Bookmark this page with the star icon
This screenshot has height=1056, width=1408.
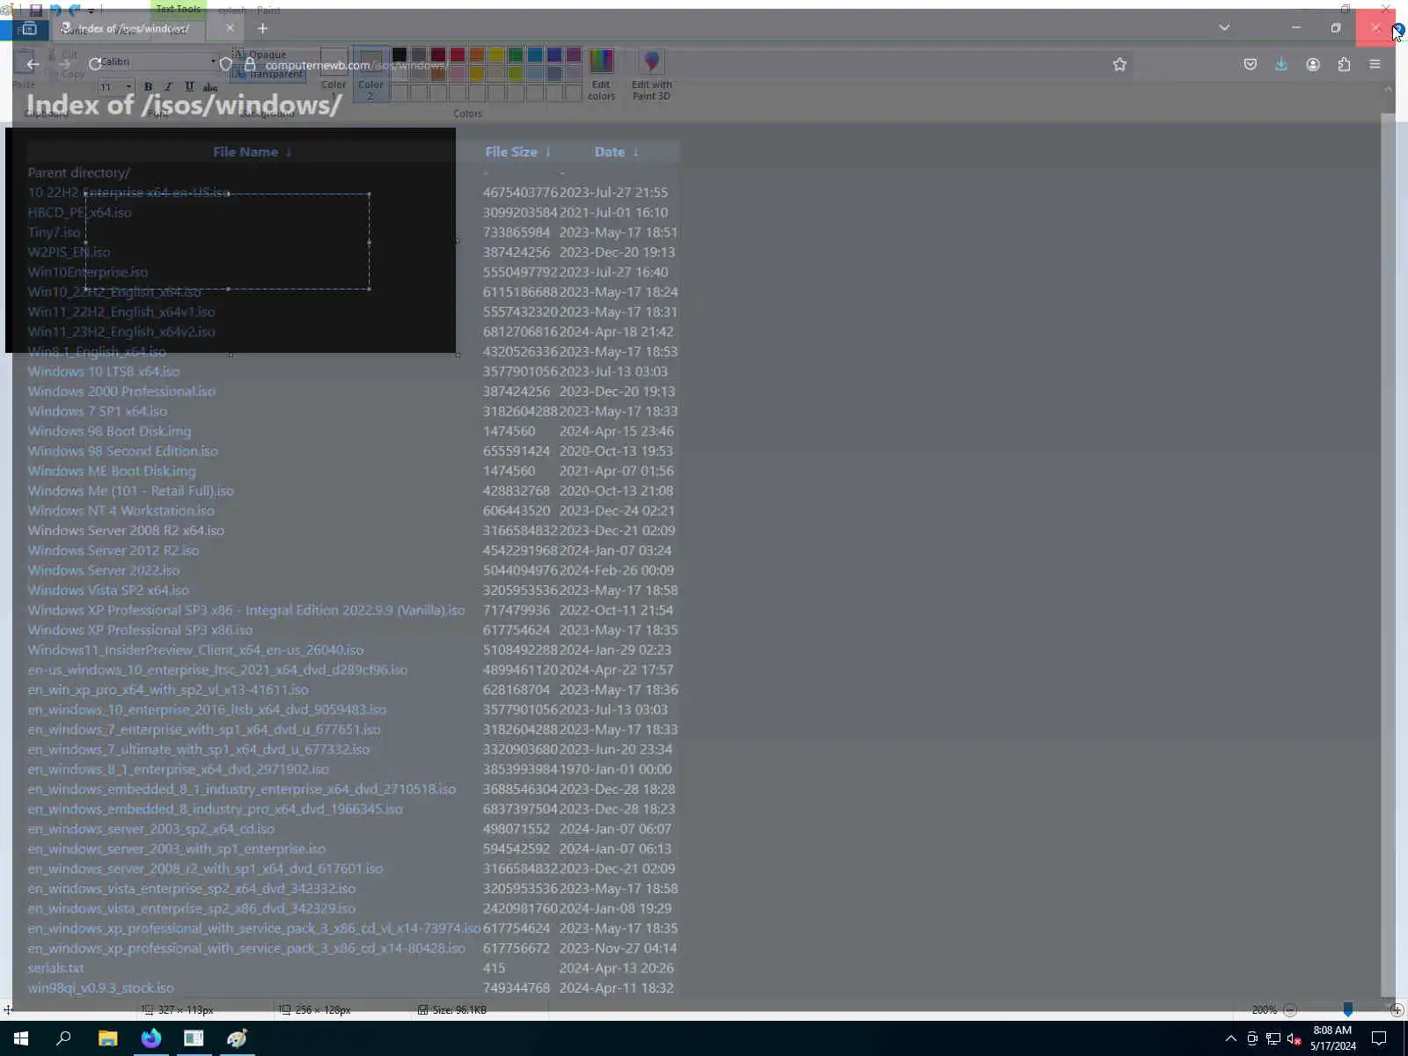point(1119,64)
